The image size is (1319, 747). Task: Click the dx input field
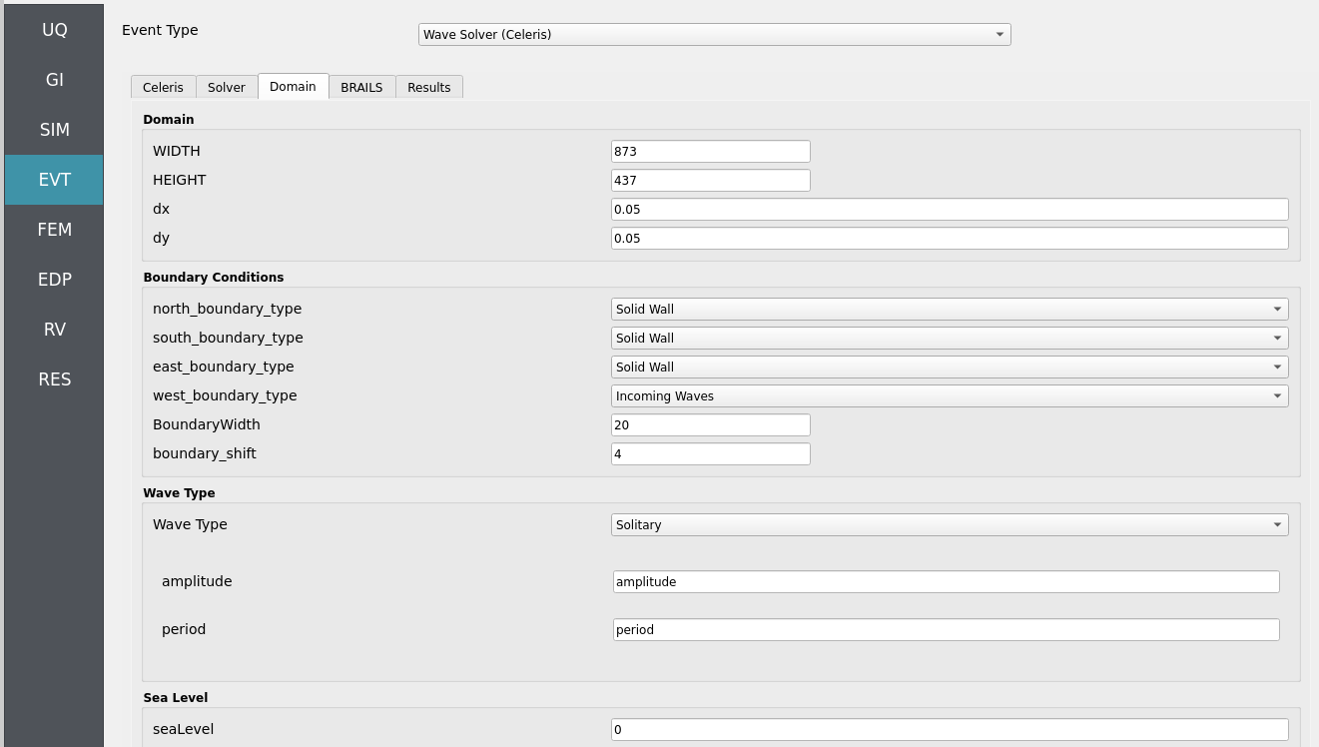950,210
